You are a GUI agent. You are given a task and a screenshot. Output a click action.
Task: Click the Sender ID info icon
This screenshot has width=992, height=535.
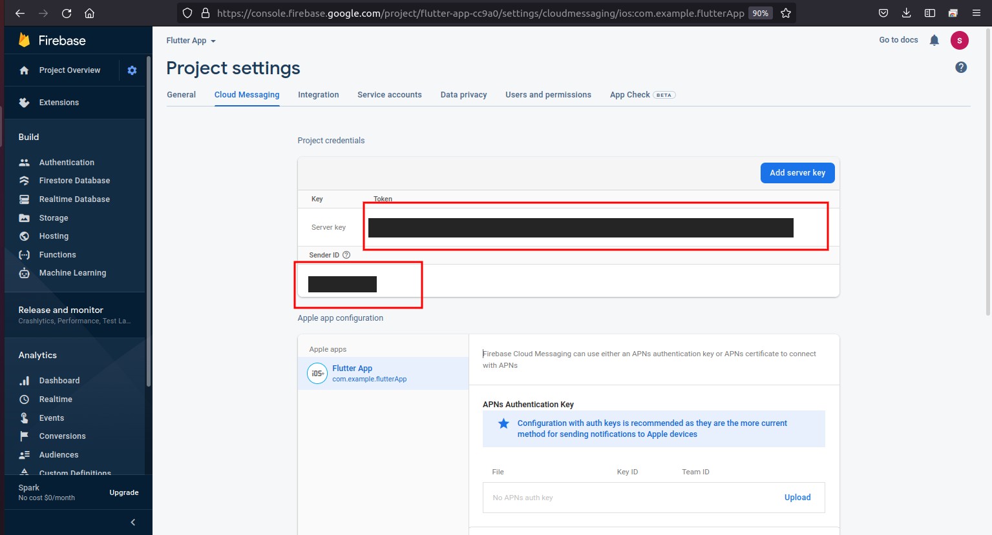[x=346, y=255]
